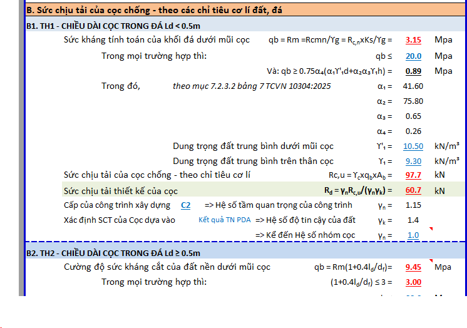Select the Rd formula cell
The width and height of the screenshot is (467, 328).
(358, 191)
